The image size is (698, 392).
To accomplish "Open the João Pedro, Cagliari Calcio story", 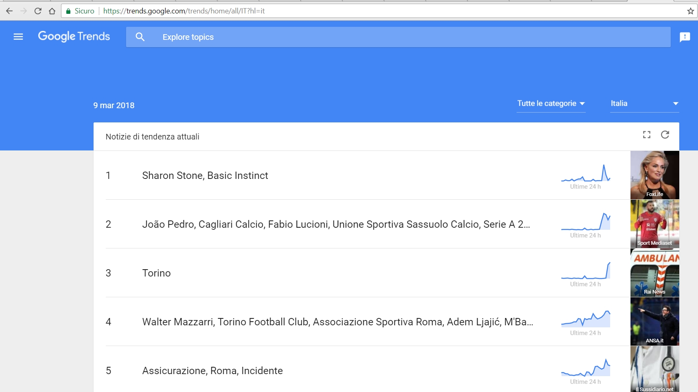I will pyautogui.click(x=336, y=224).
